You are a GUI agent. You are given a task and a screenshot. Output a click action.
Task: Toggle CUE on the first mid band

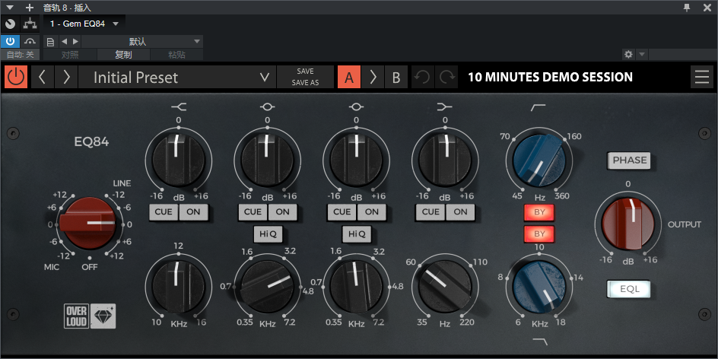click(x=253, y=212)
